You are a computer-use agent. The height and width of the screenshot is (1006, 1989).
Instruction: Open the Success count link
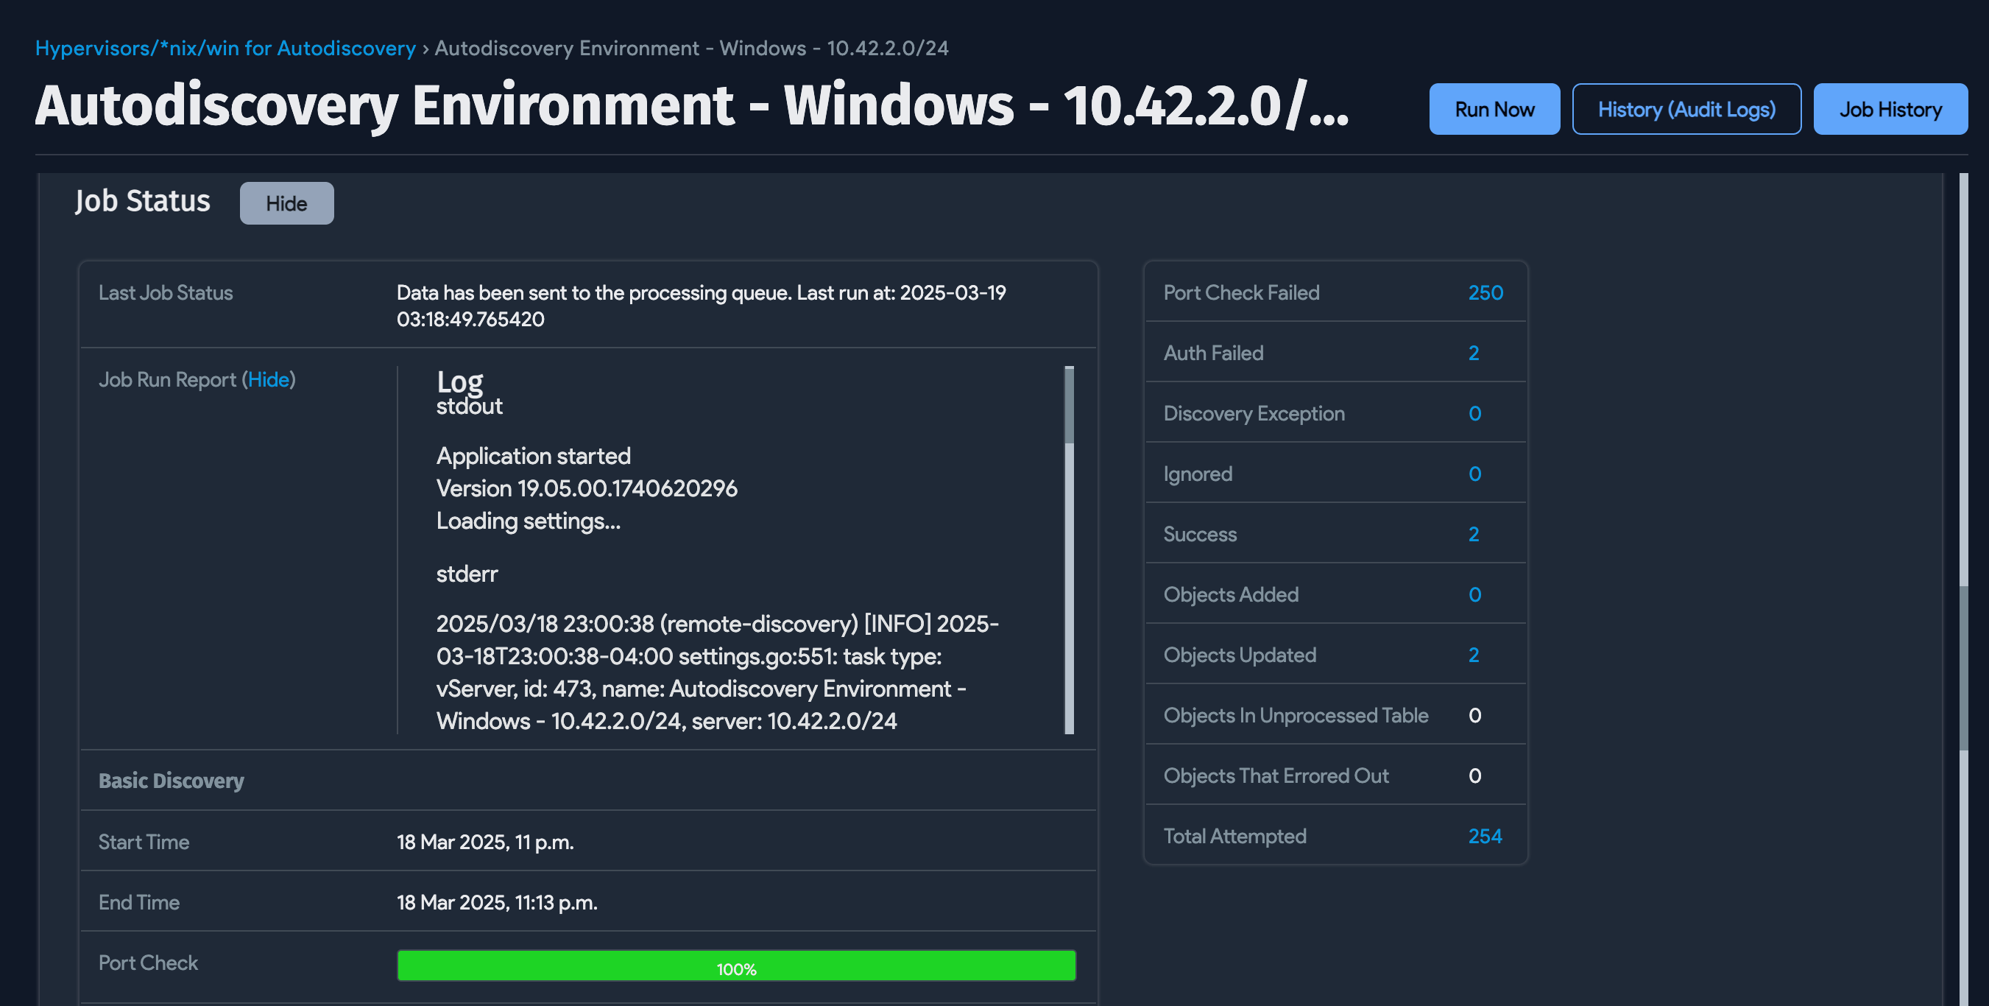click(1473, 534)
